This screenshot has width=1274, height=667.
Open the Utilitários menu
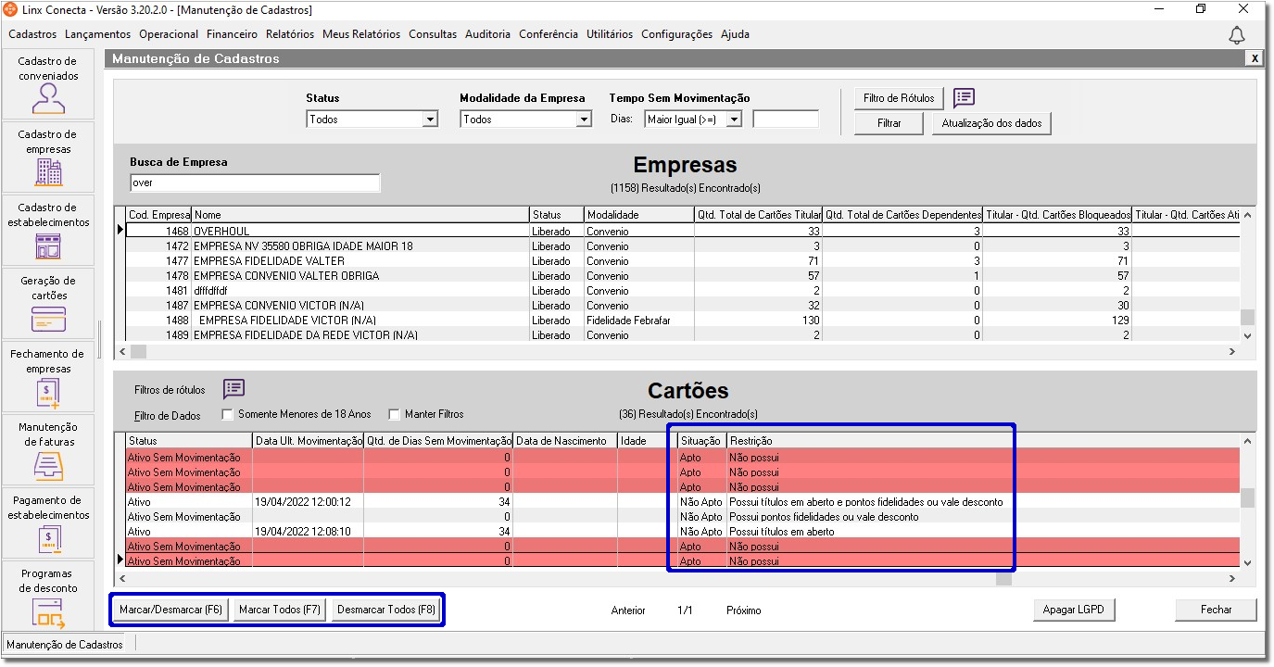(610, 34)
